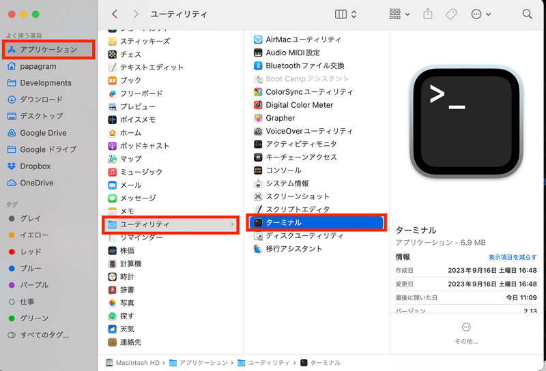Select the ターミナル row
Screen dimensions: 546x371
click(x=316, y=223)
